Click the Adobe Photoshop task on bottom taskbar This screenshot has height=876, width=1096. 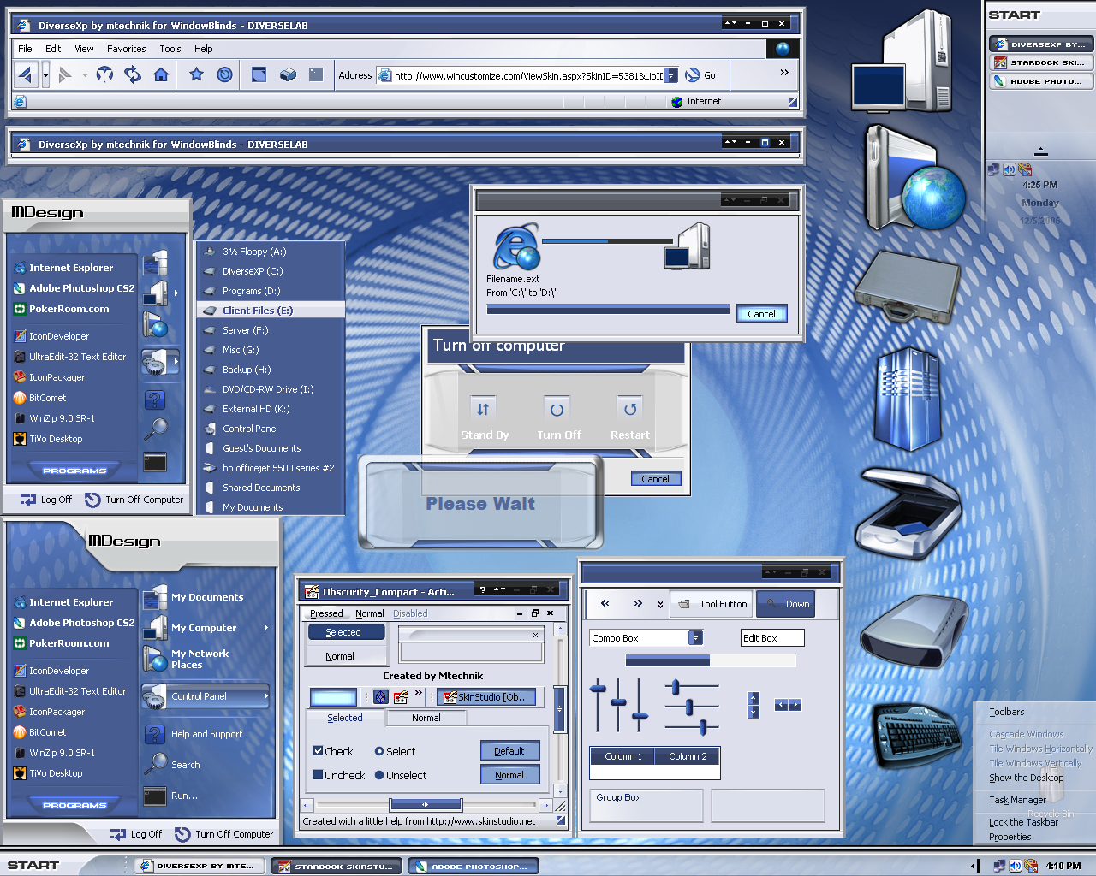coord(474,867)
